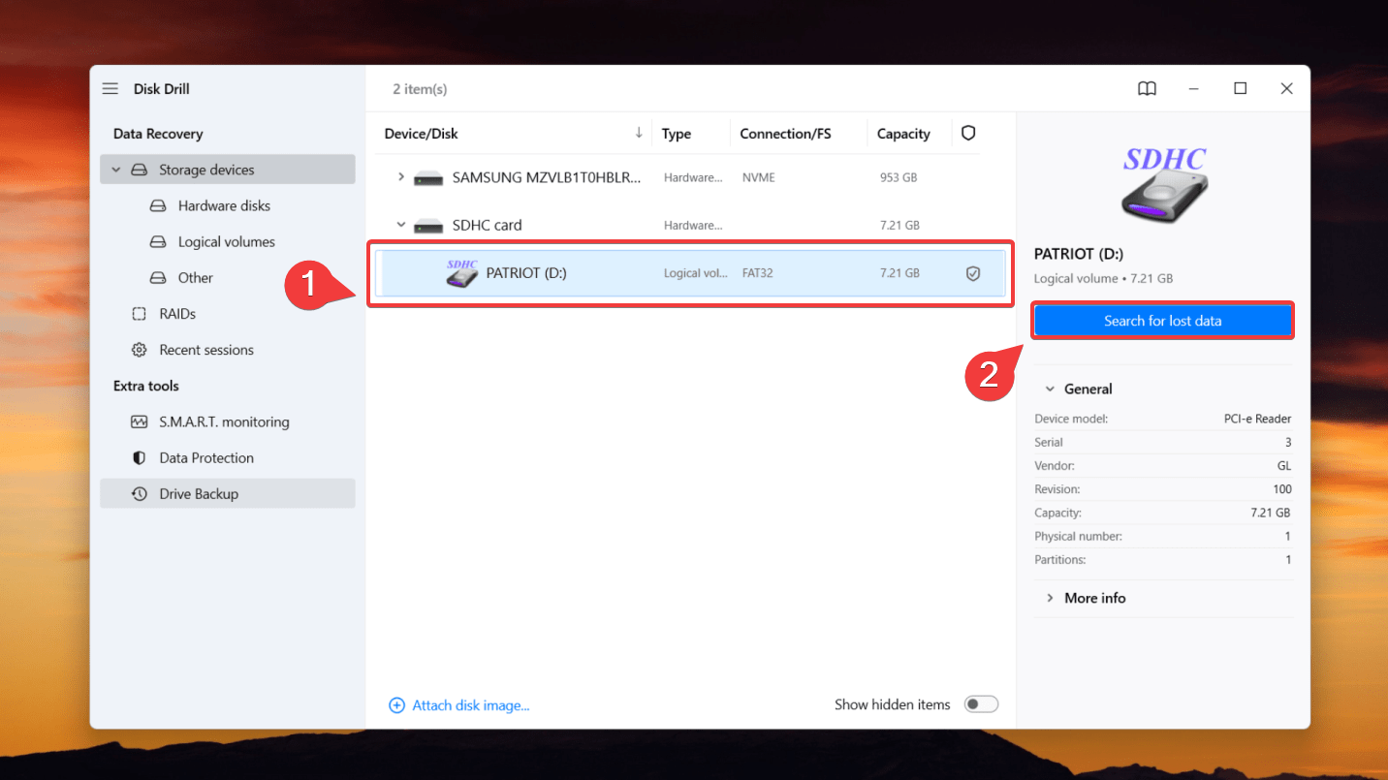Expand the SAMSUNG MZVLB1T0HBLR disk row

click(x=400, y=177)
